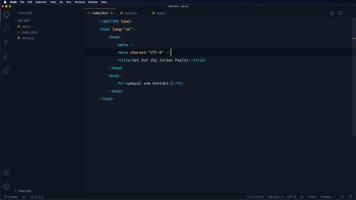
Task: Close the index.html tab
Action: click(x=111, y=13)
